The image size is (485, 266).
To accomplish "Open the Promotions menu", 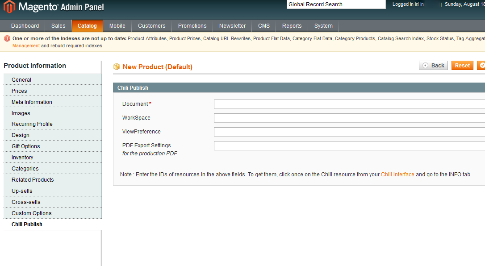I will pyautogui.click(x=192, y=26).
